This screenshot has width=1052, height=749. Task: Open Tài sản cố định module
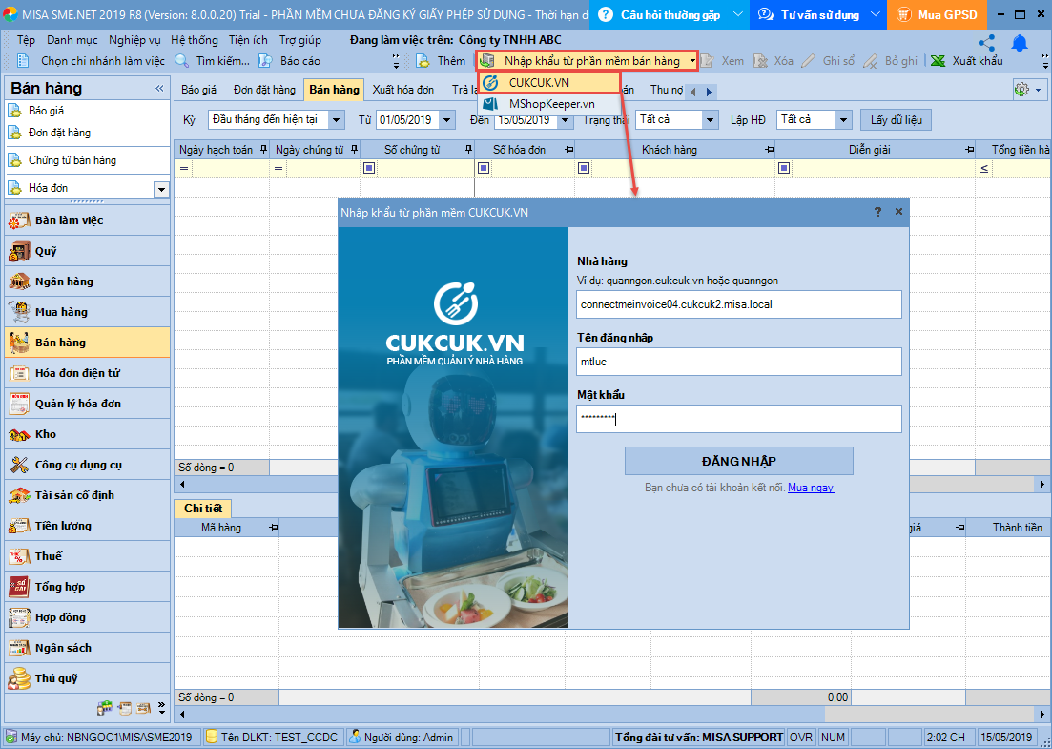(x=87, y=495)
